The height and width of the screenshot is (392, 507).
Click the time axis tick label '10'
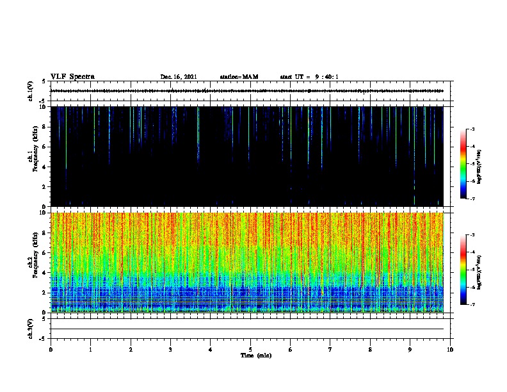click(x=450, y=349)
